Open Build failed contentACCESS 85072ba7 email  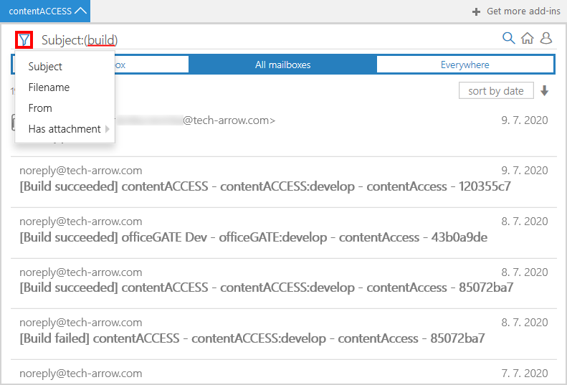click(284, 334)
